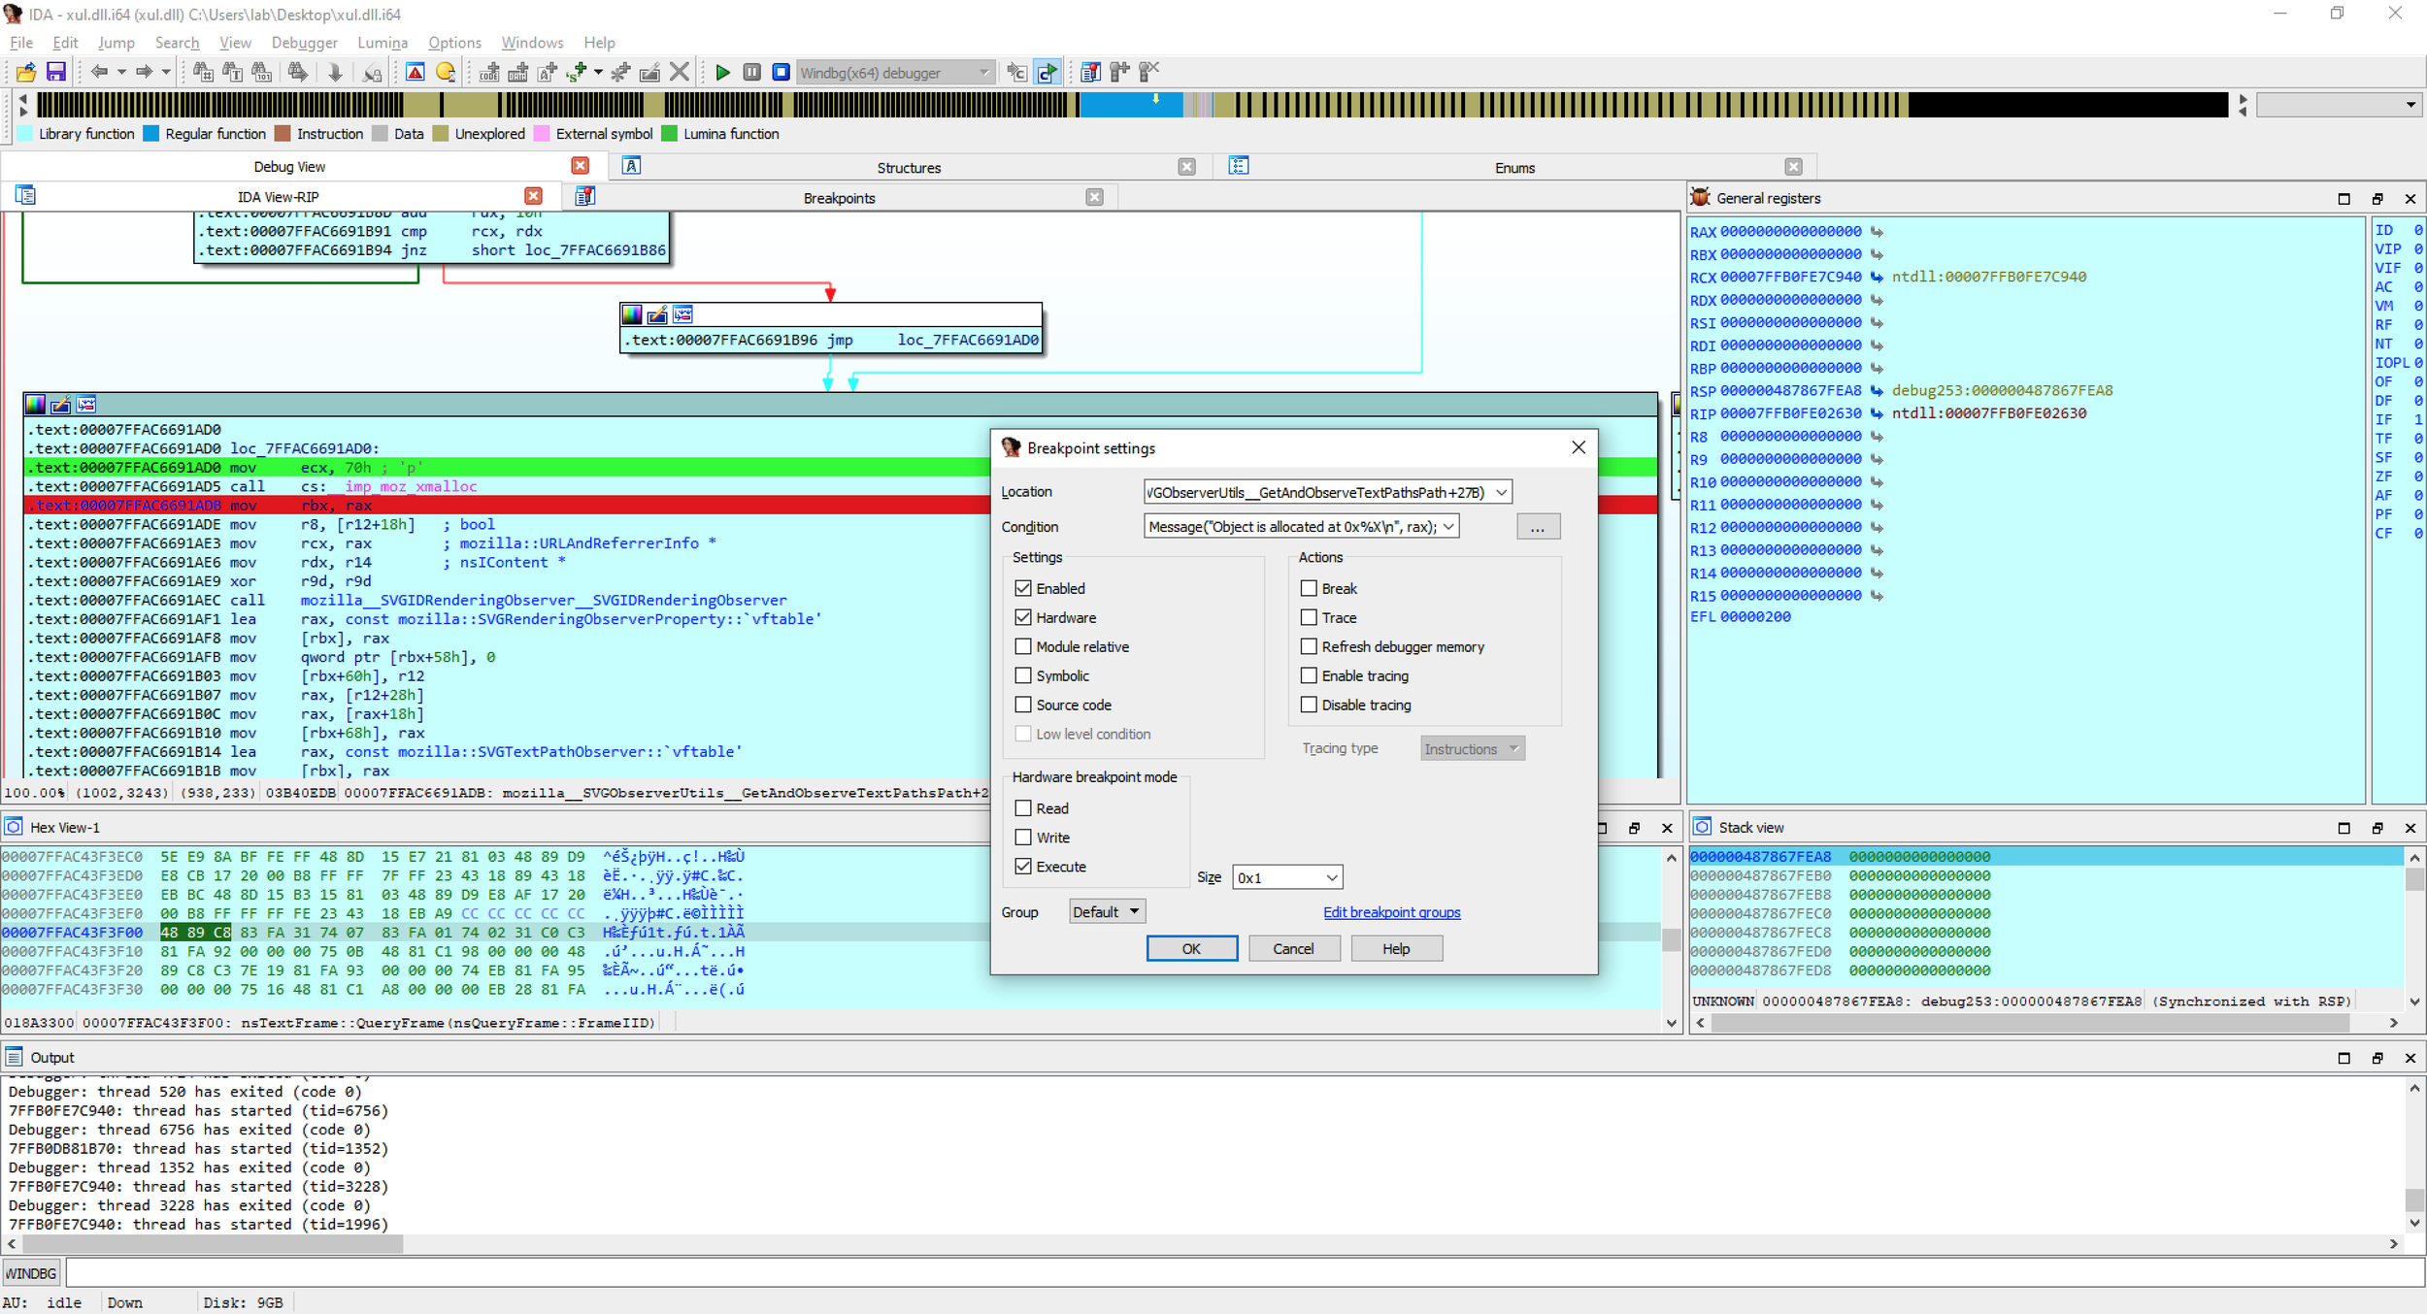Check the Enable tracing checkbox
Image resolution: width=2427 pixels, height=1314 pixels.
tap(1309, 675)
